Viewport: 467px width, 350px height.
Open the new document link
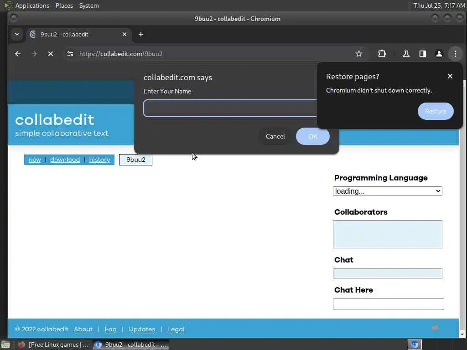pos(35,160)
